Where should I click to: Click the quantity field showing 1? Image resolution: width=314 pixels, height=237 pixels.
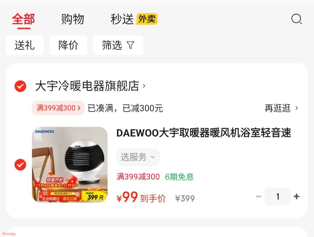278,196
